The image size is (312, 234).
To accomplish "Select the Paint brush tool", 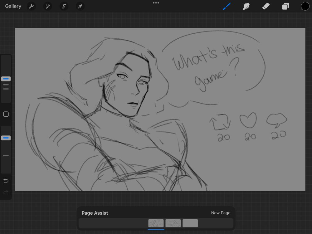I will [227, 6].
